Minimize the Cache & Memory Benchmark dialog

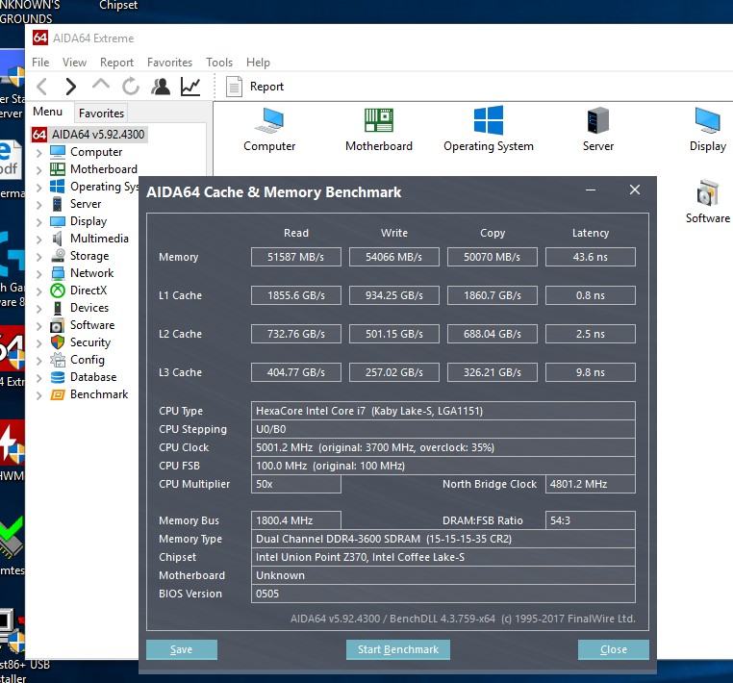tap(591, 190)
